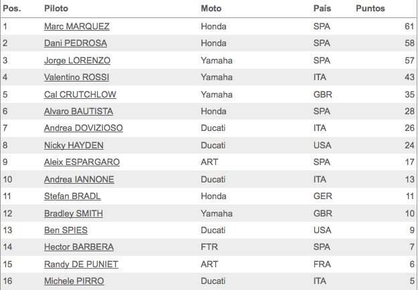
Task: Open the Ben SPIES link
Action: click(x=66, y=231)
